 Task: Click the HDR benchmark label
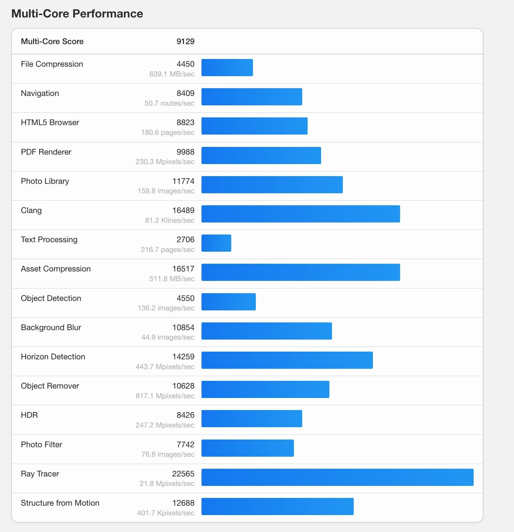29,415
